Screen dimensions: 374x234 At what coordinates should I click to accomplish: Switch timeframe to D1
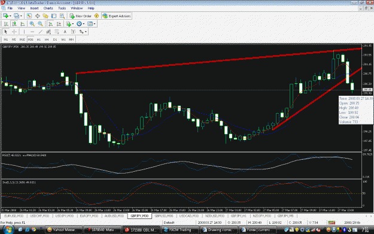coord(55,39)
